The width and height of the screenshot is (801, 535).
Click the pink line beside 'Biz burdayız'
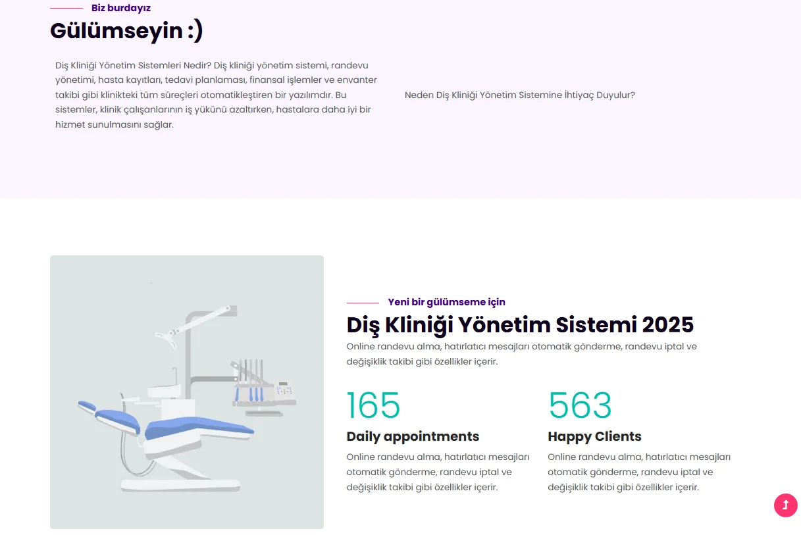pos(66,9)
